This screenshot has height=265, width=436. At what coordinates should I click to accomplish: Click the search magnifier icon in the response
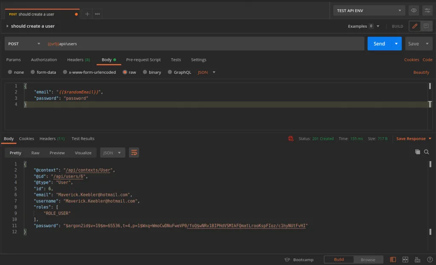[426, 152]
